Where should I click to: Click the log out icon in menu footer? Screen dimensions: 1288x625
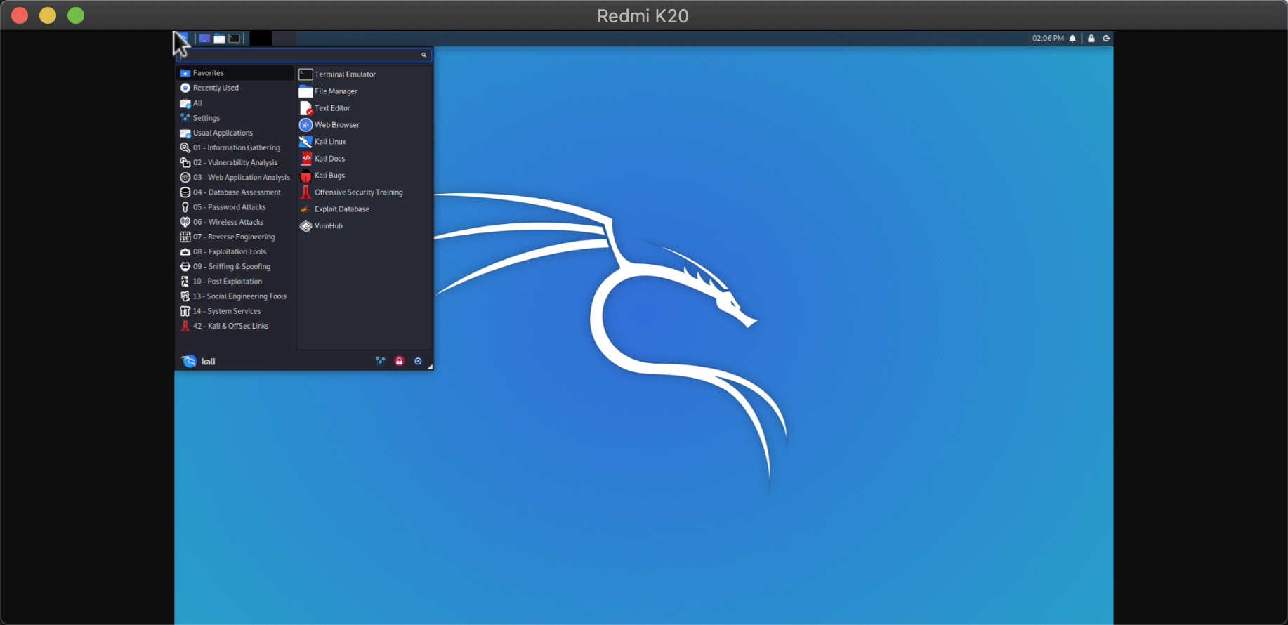pos(418,361)
